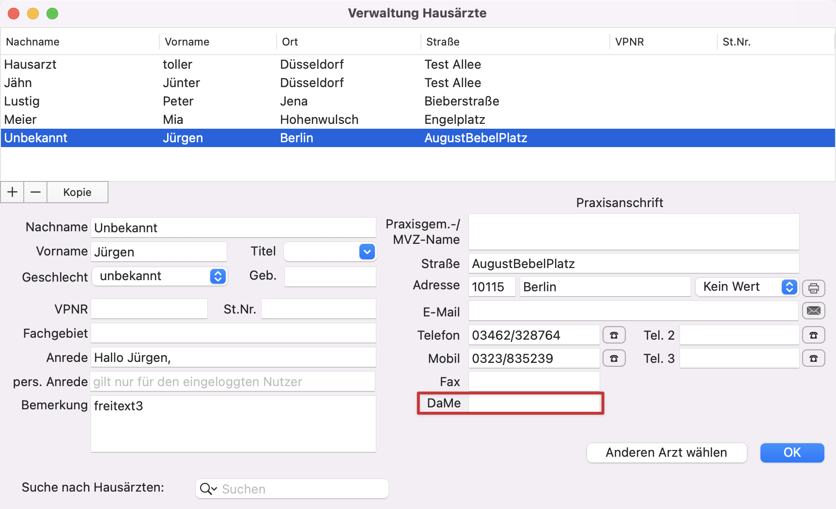Open search options magnifier in Suchen field
Screen dimensions: 836x509
click(208, 489)
